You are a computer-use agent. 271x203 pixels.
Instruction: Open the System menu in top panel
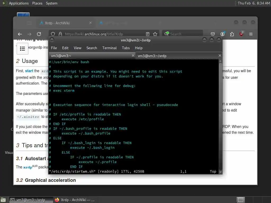pos(52,3)
